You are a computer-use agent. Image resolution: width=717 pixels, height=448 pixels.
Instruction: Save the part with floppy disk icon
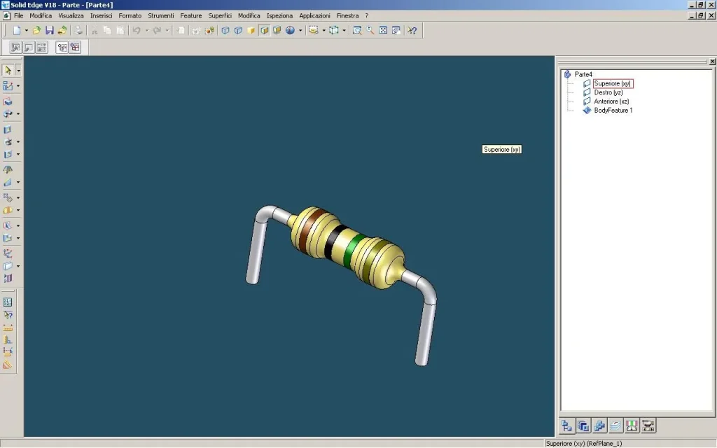(x=50, y=31)
